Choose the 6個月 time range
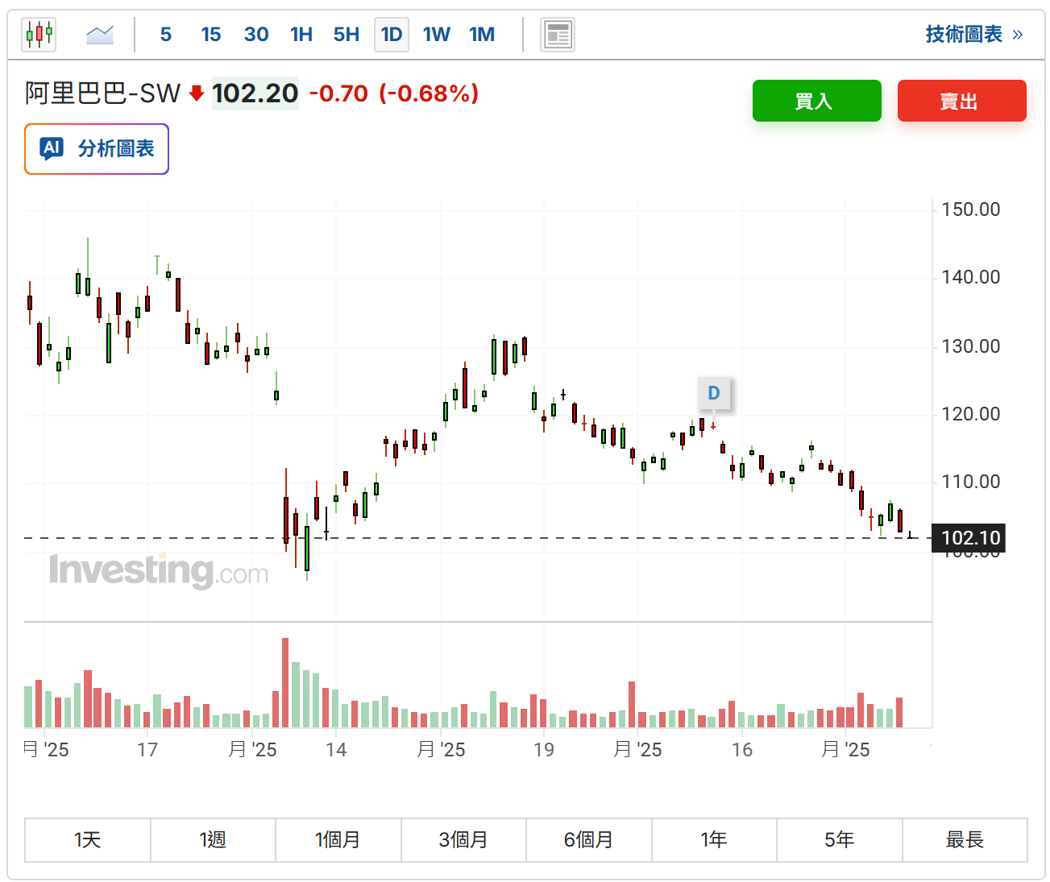 (x=589, y=840)
